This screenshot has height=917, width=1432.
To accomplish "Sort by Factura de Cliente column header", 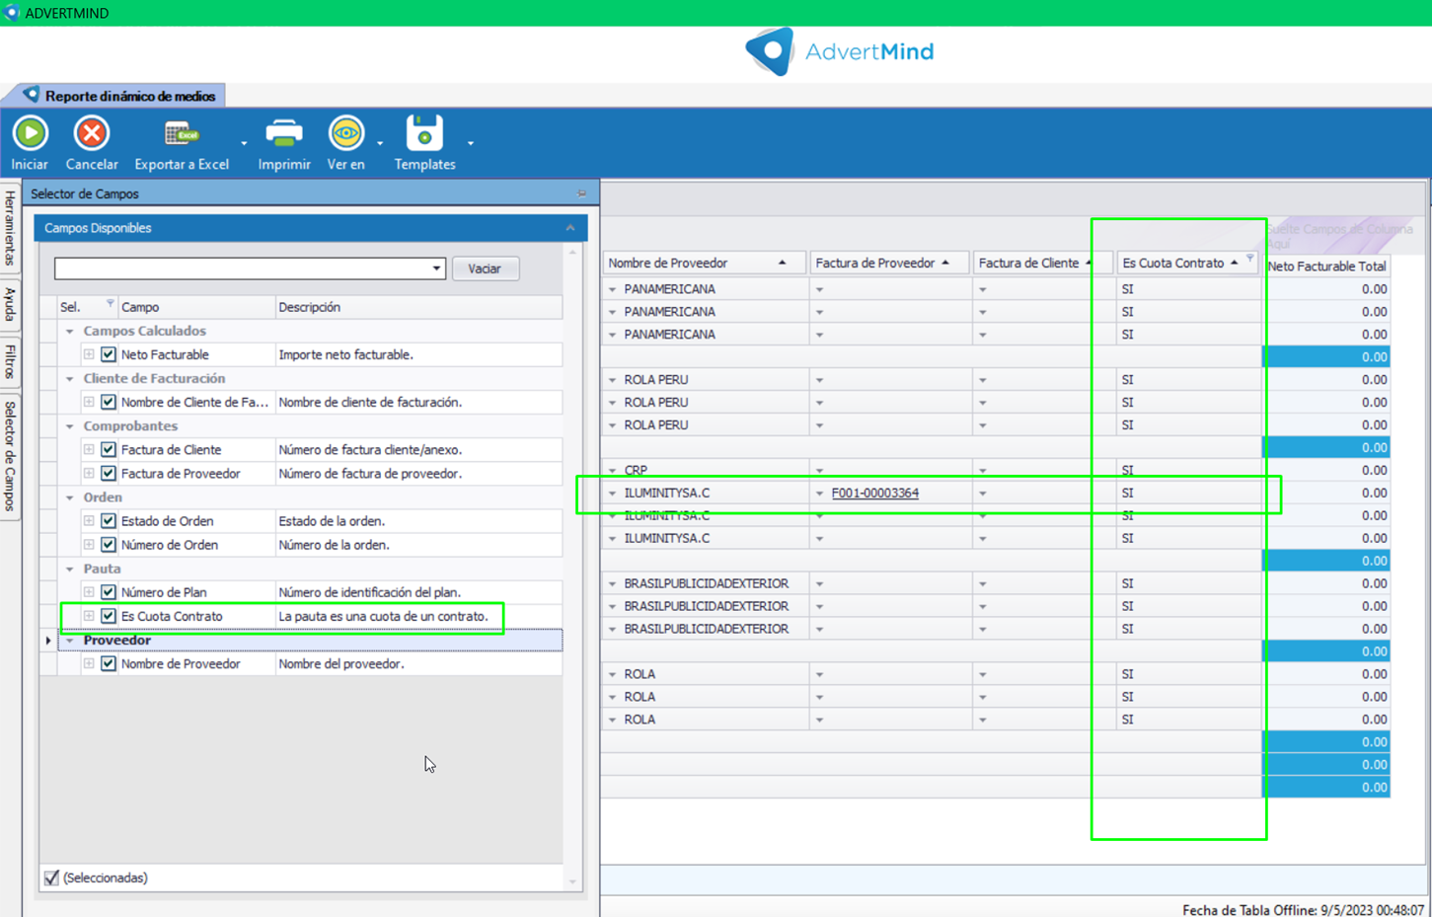I will 1042,263.
